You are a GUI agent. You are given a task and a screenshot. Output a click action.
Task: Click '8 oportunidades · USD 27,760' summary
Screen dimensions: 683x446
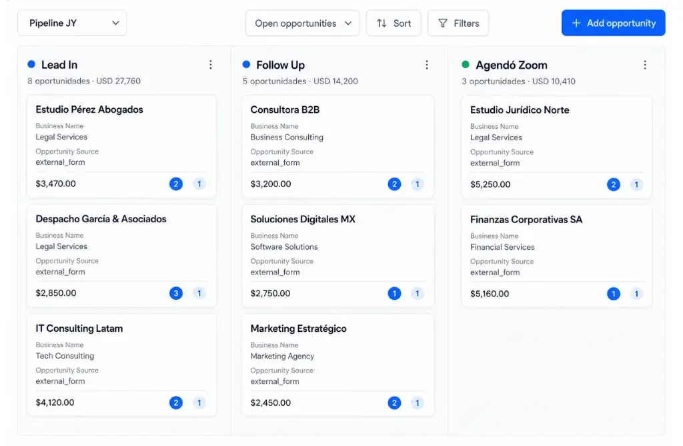click(x=84, y=81)
